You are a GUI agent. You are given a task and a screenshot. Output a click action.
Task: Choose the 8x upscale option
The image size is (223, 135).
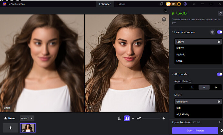(216, 87)
